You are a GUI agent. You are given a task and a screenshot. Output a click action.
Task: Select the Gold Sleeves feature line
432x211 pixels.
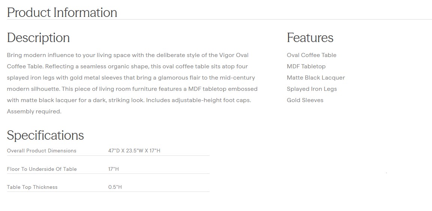[305, 100]
